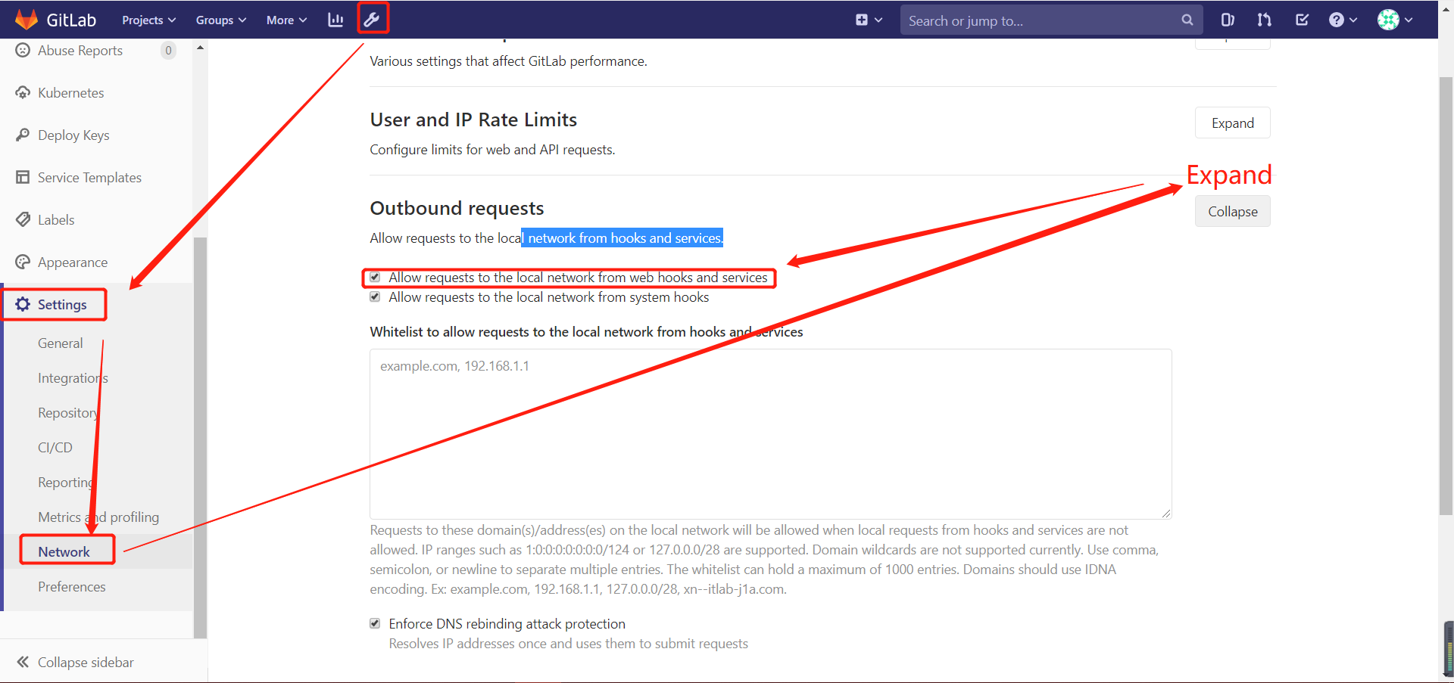1454x683 pixels.
Task: Open the Admin Area wrench icon
Action: tap(372, 20)
